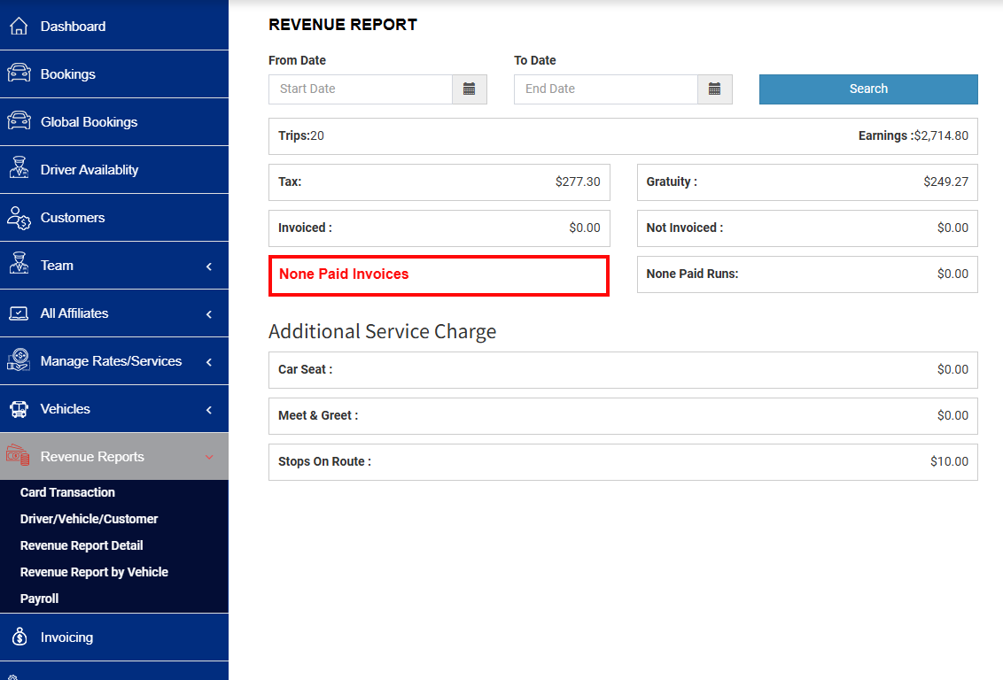The image size is (1003, 680).
Task: Click the None Paid Runs $0.00 amount
Action: 952,274
